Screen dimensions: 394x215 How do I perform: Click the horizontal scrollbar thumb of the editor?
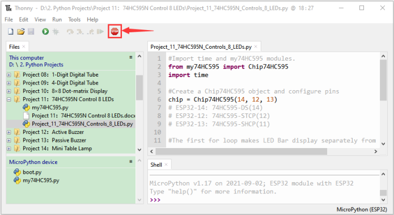pos(242,151)
